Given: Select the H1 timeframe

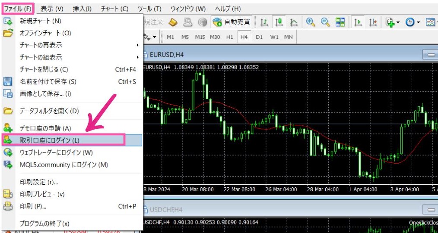Looking at the screenshot, I should pyautogui.click(x=230, y=37).
